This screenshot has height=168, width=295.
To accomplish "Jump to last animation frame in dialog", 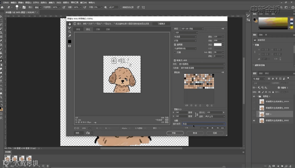I will point(223,128).
